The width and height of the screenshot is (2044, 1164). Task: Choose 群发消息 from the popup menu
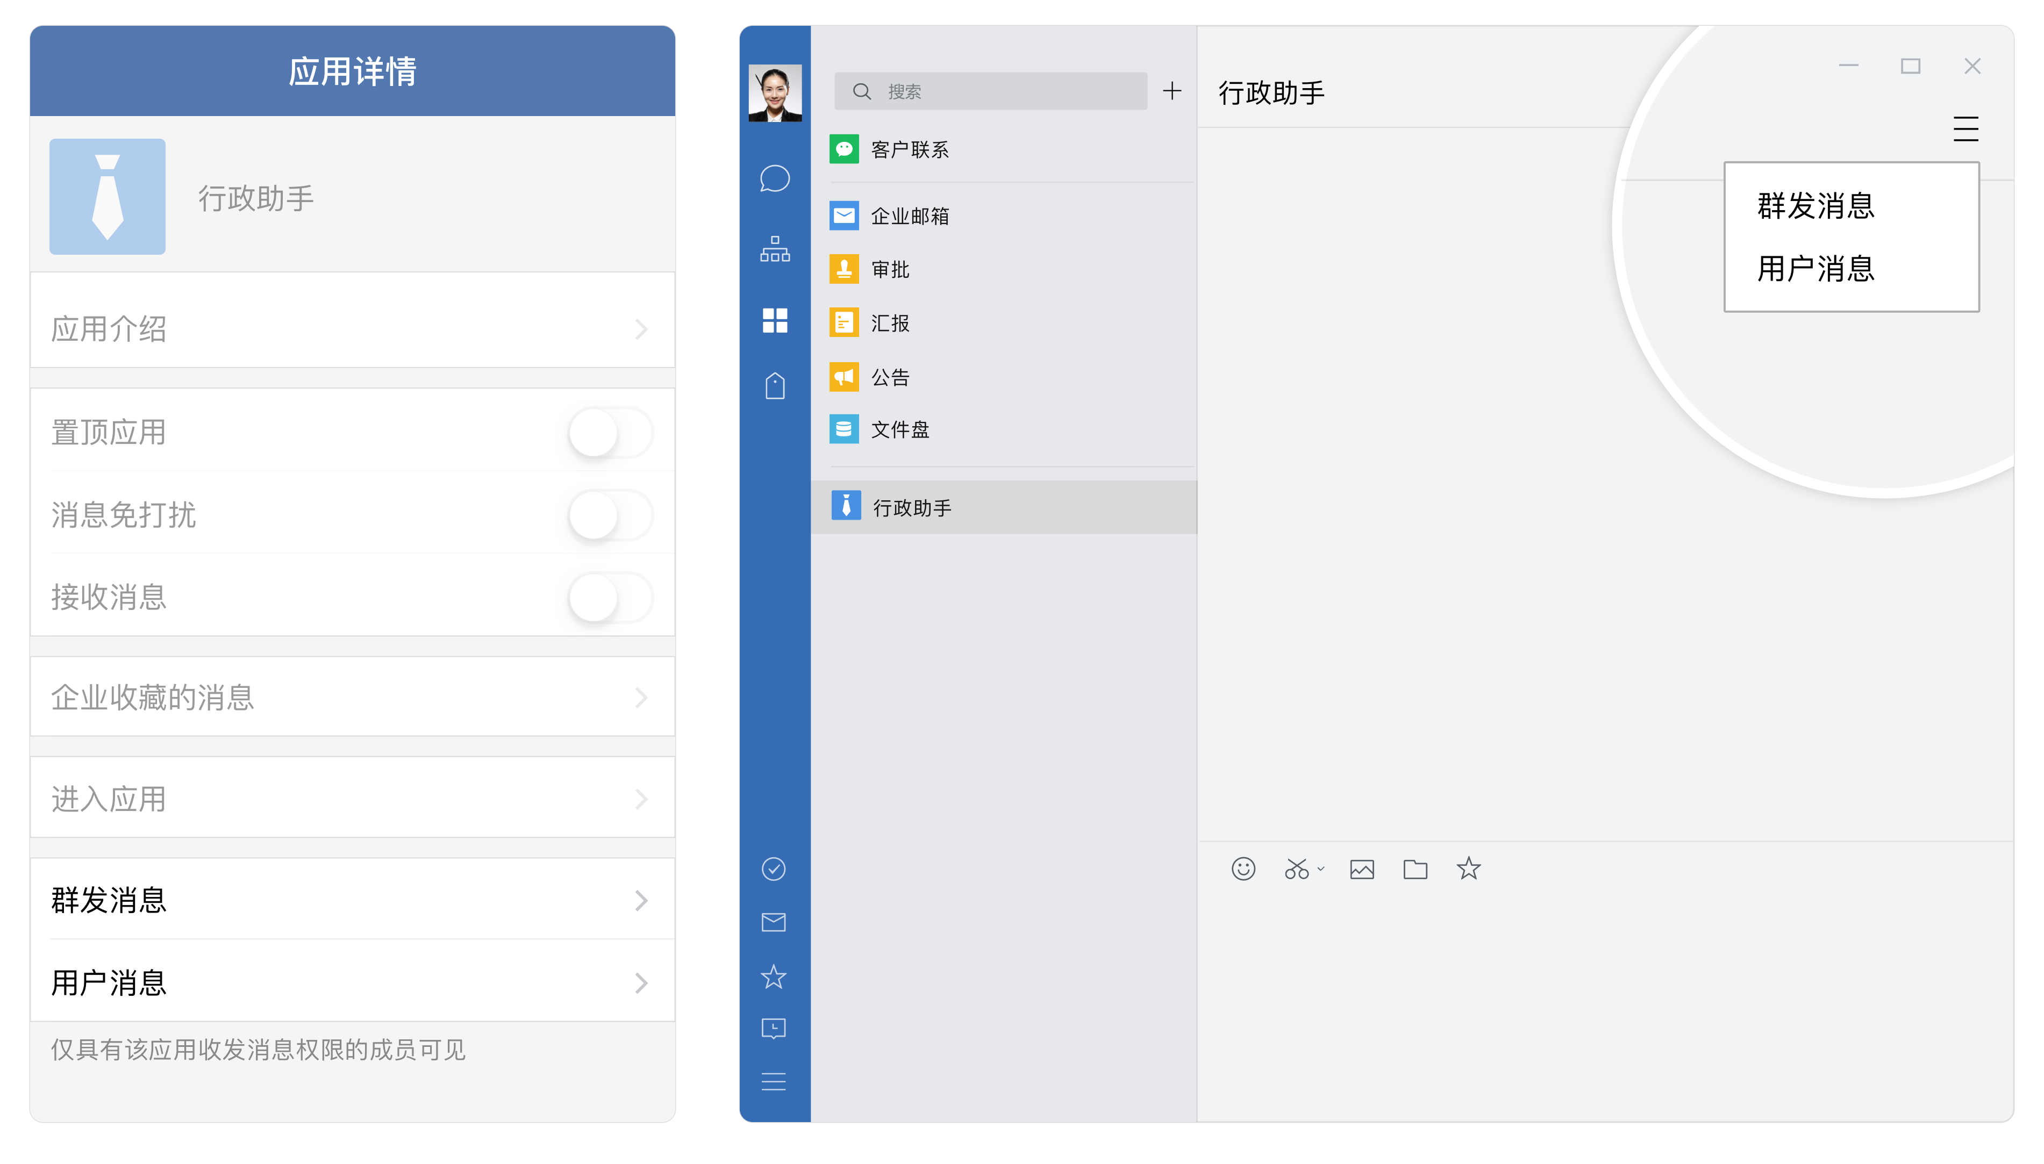[x=1816, y=206]
